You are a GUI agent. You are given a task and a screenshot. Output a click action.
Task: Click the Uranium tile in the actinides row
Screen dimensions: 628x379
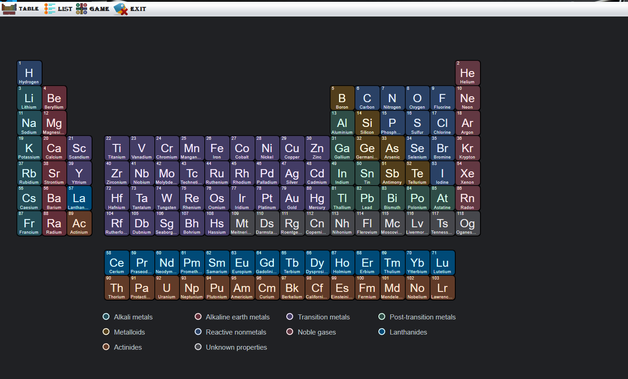pyautogui.click(x=167, y=288)
